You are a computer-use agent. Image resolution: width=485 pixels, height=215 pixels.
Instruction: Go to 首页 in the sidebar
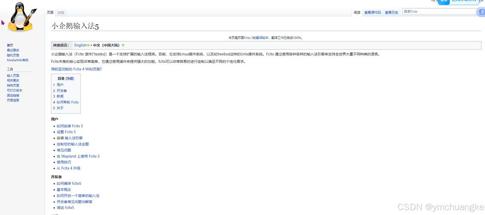[10, 45]
